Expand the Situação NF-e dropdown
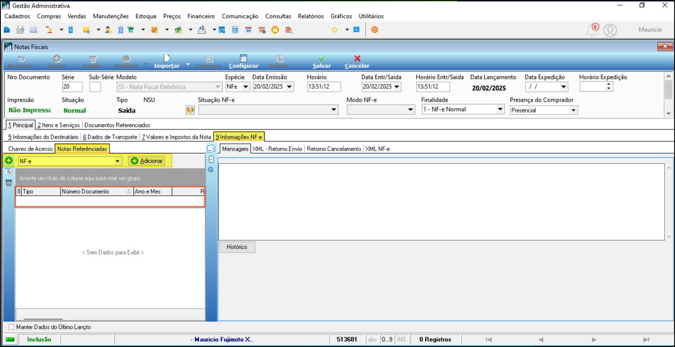This screenshot has width=675, height=347. click(x=334, y=110)
